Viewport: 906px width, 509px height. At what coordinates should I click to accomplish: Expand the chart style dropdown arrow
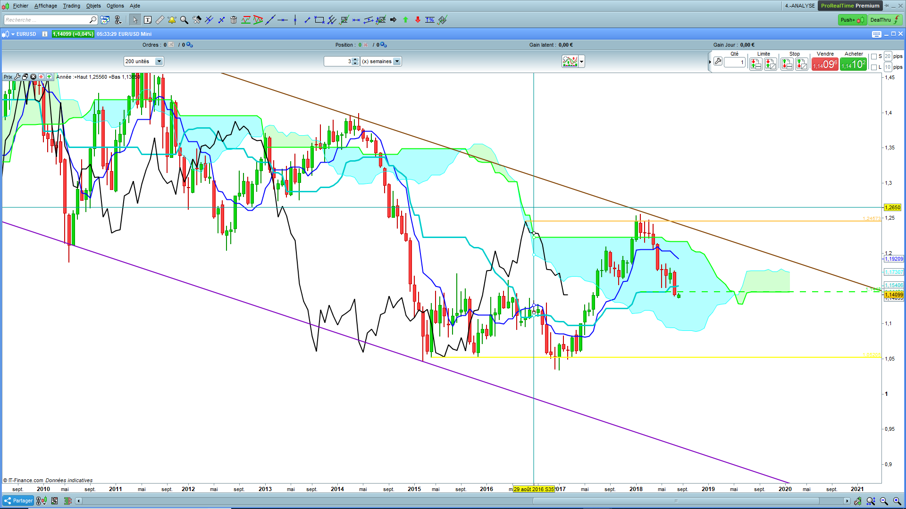point(581,61)
